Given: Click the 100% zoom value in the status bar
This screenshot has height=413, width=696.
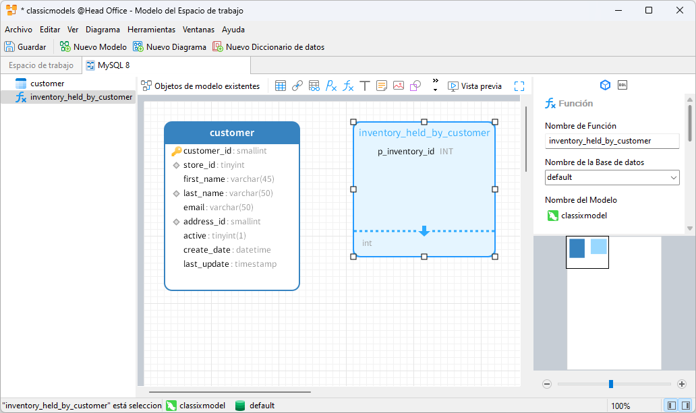Looking at the screenshot, I should point(620,406).
